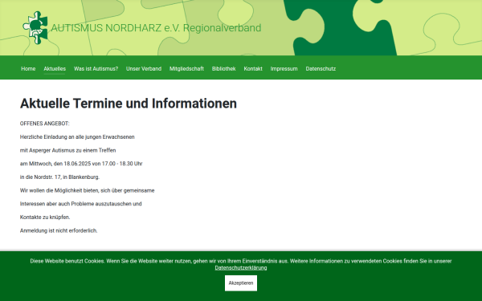Click the line Anmeldung ist nicht erforderlich.
Screen dimensions: 482x301
[x=59, y=230]
